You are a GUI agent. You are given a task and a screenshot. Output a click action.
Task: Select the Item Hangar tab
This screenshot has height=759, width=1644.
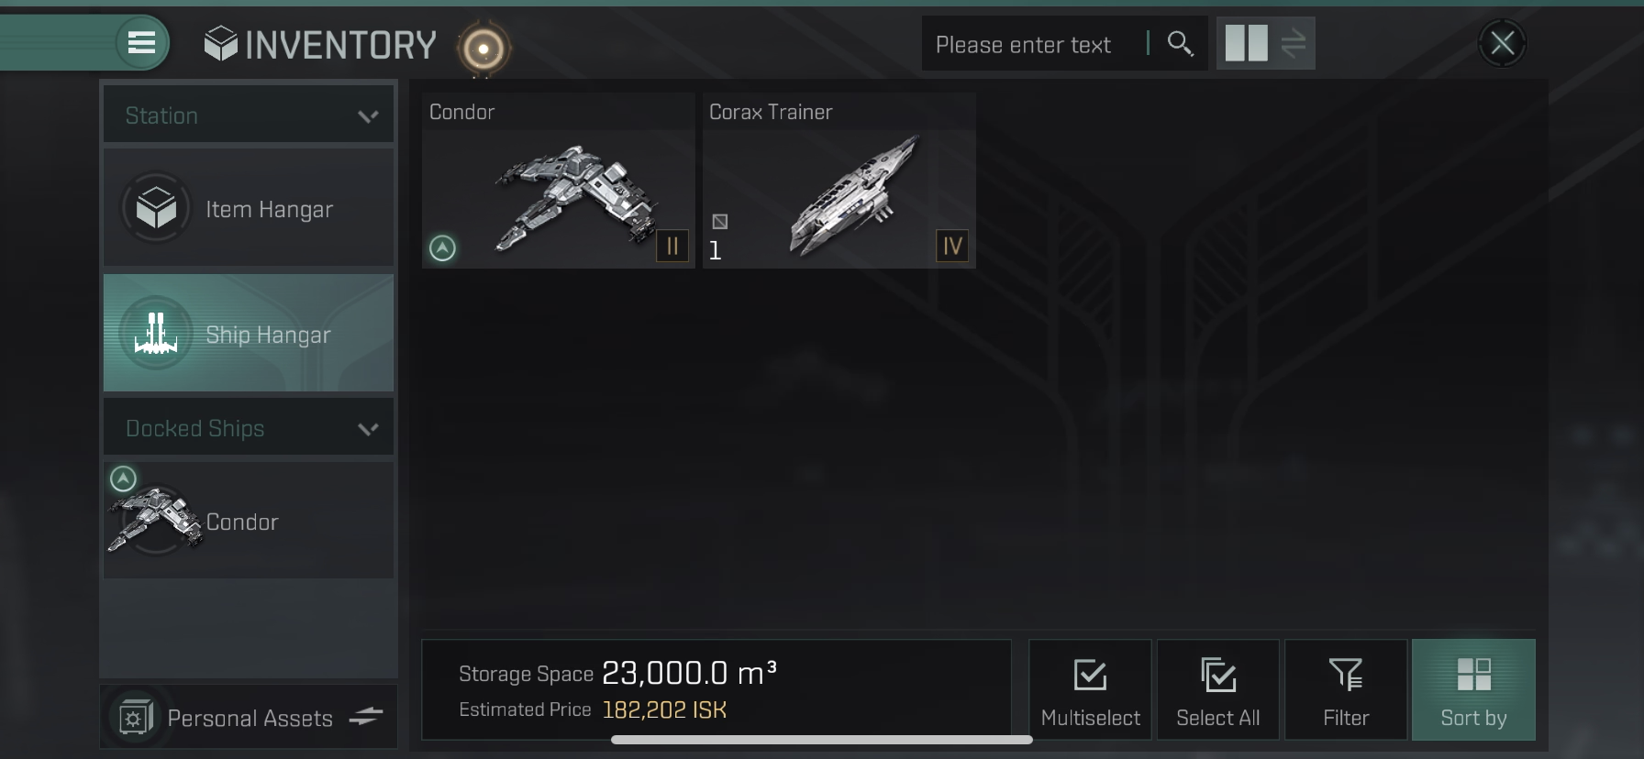click(249, 208)
